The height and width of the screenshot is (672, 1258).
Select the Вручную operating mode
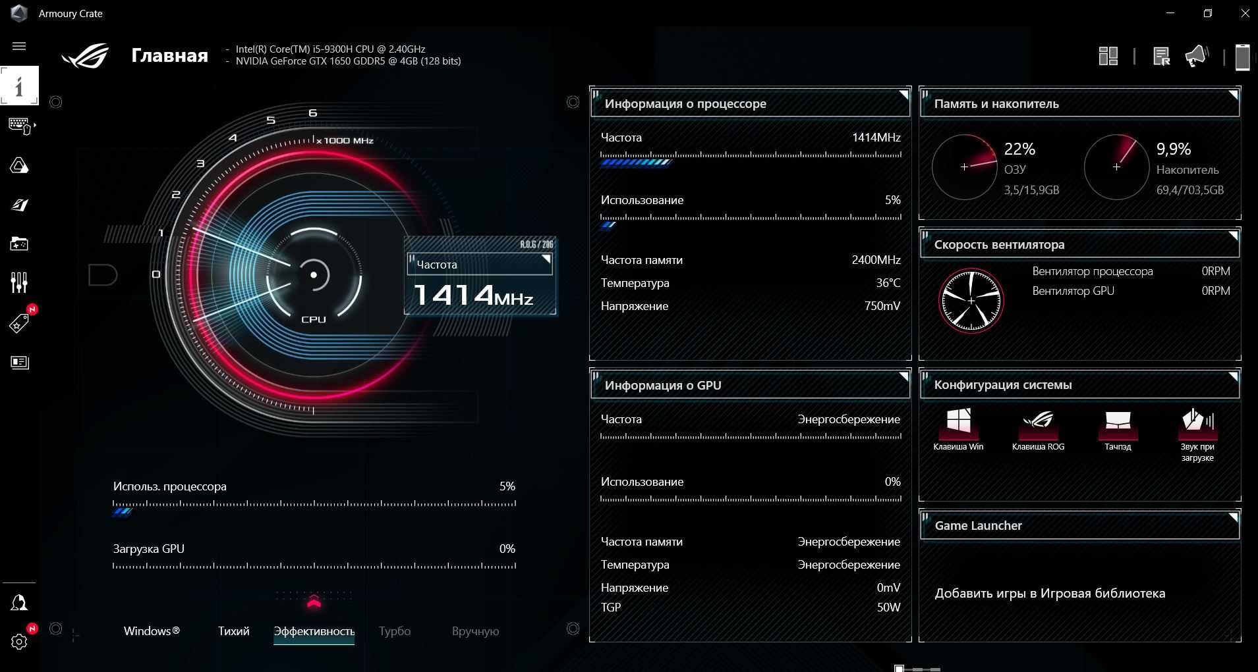[x=475, y=631]
